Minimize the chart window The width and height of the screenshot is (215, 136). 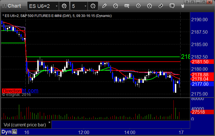(198, 2)
